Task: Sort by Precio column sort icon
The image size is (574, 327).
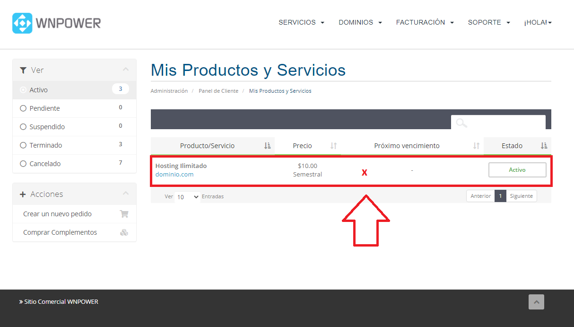Action: 334,146
